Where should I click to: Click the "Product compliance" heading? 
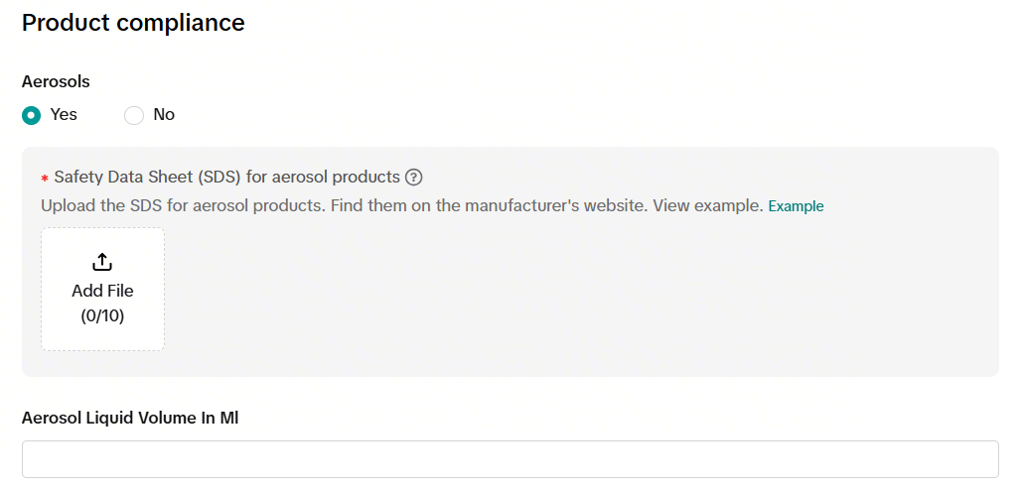pyautogui.click(x=133, y=23)
